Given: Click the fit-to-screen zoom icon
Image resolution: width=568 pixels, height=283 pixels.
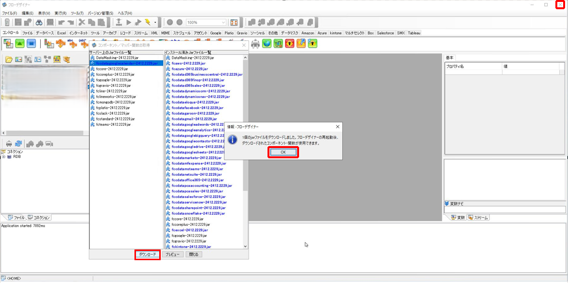Looking at the screenshot, I should click(234, 22).
